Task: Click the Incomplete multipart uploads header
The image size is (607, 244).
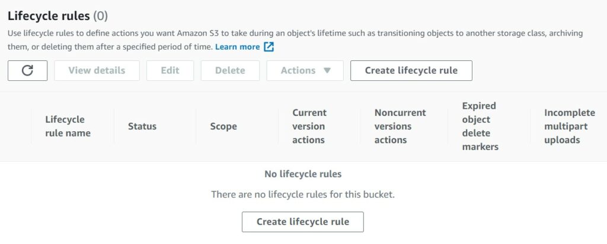Action: pos(570,126)
